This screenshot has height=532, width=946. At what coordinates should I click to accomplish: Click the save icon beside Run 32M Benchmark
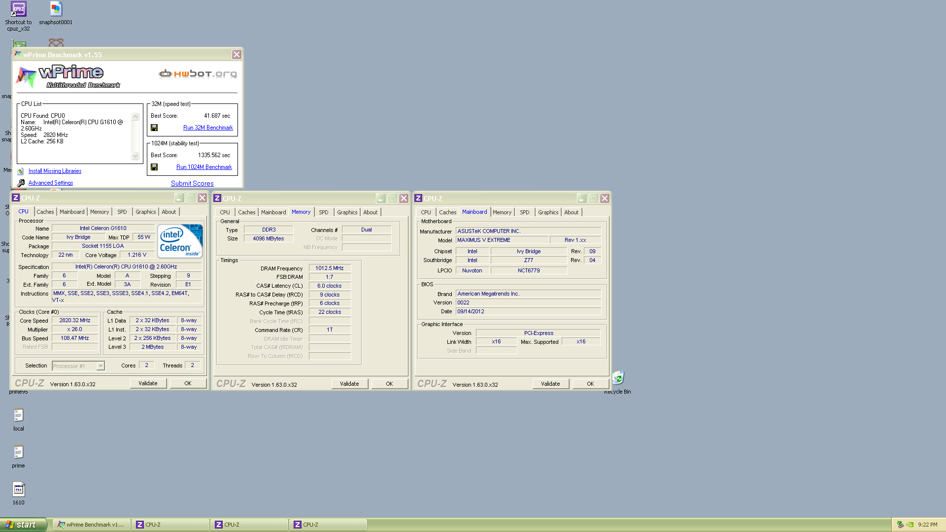tap(154, 128)
